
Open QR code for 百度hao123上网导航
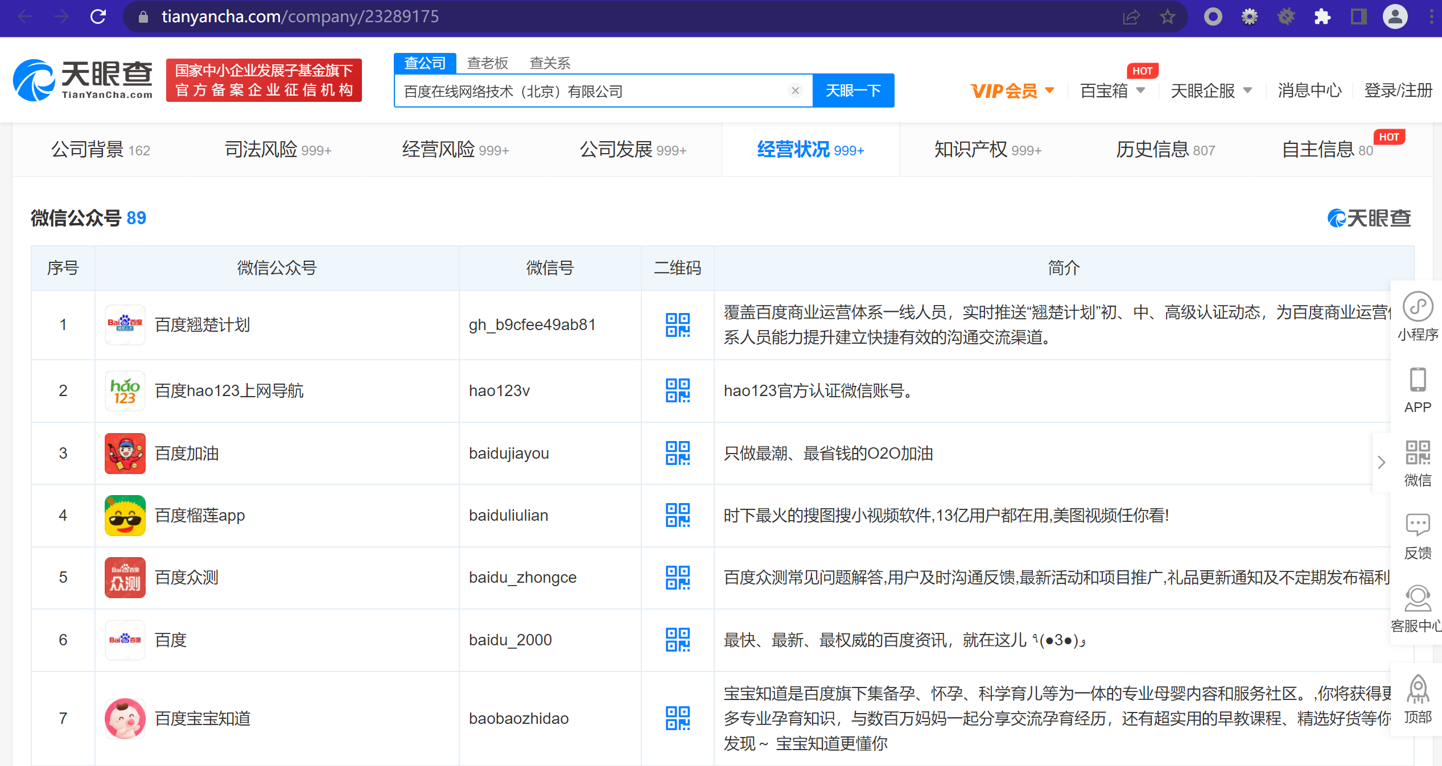[x=678, y=390]
